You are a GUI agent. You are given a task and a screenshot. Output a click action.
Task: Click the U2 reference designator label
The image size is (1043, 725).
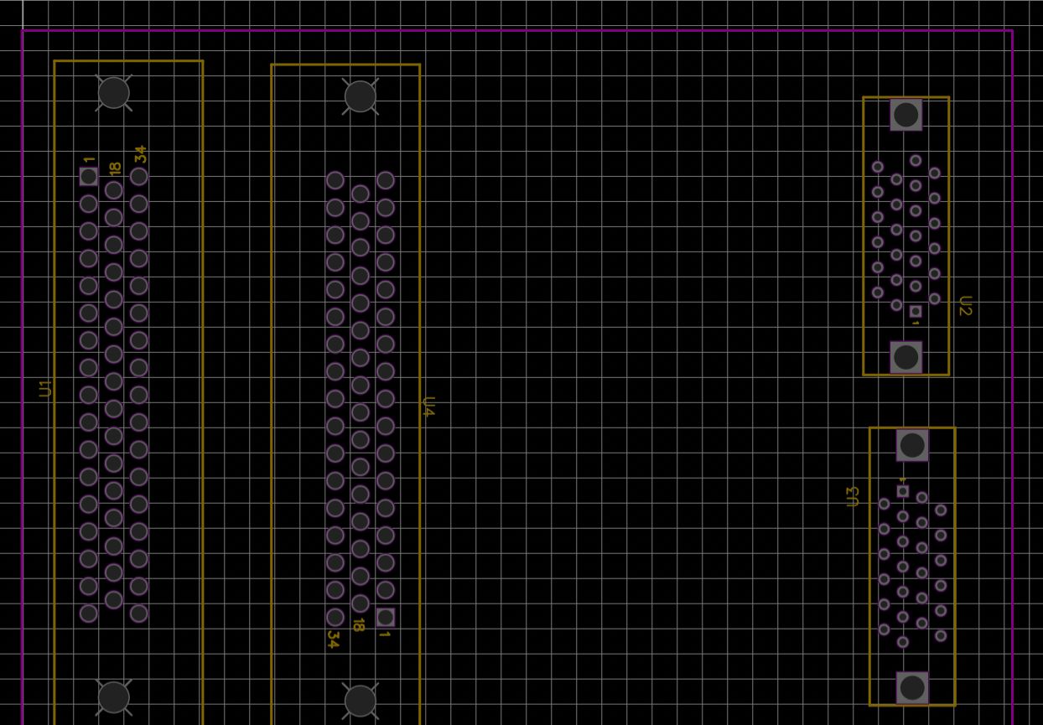tap(964, 306)
